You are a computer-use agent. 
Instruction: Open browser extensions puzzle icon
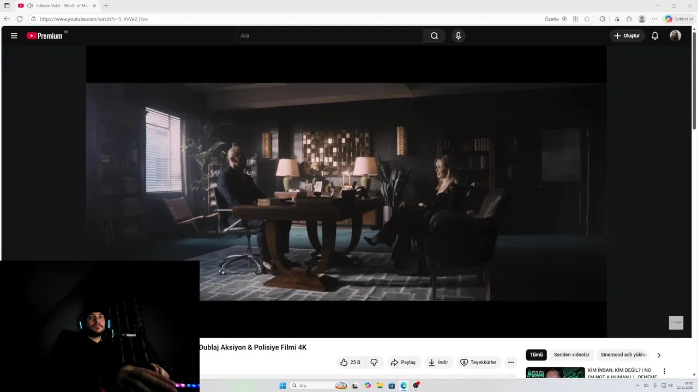[602, 19]
